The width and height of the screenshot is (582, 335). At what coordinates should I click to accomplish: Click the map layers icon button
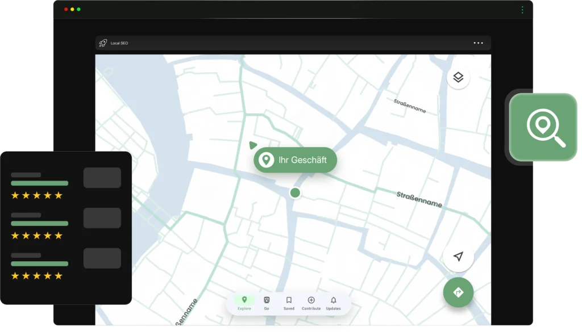(458, 78)
